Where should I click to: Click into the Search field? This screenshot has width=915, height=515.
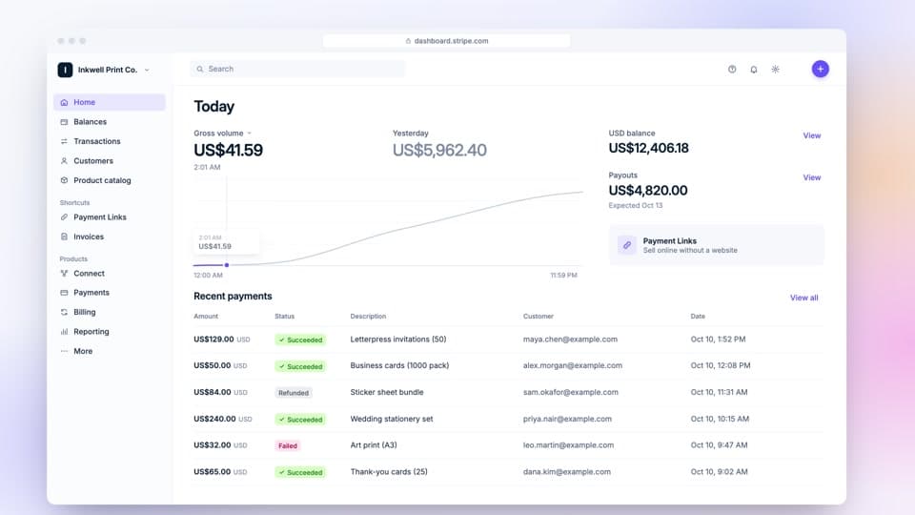(297, 69)
